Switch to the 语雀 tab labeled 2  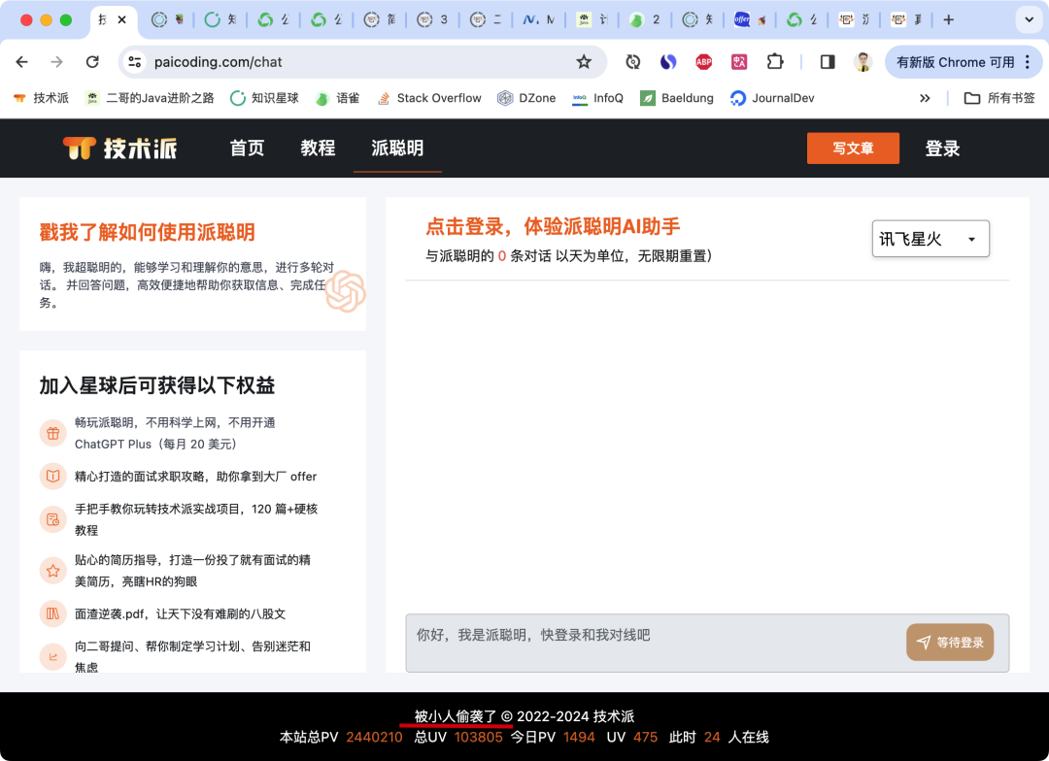pos(645,20)
